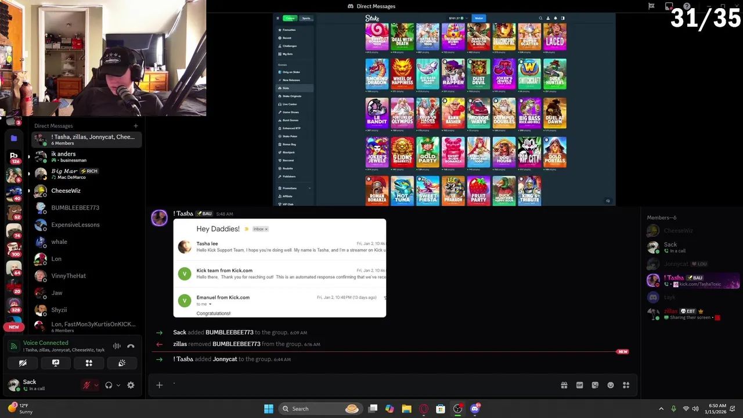
Task: Toggle noise suppression waveform icon
Action: (117, 346)
